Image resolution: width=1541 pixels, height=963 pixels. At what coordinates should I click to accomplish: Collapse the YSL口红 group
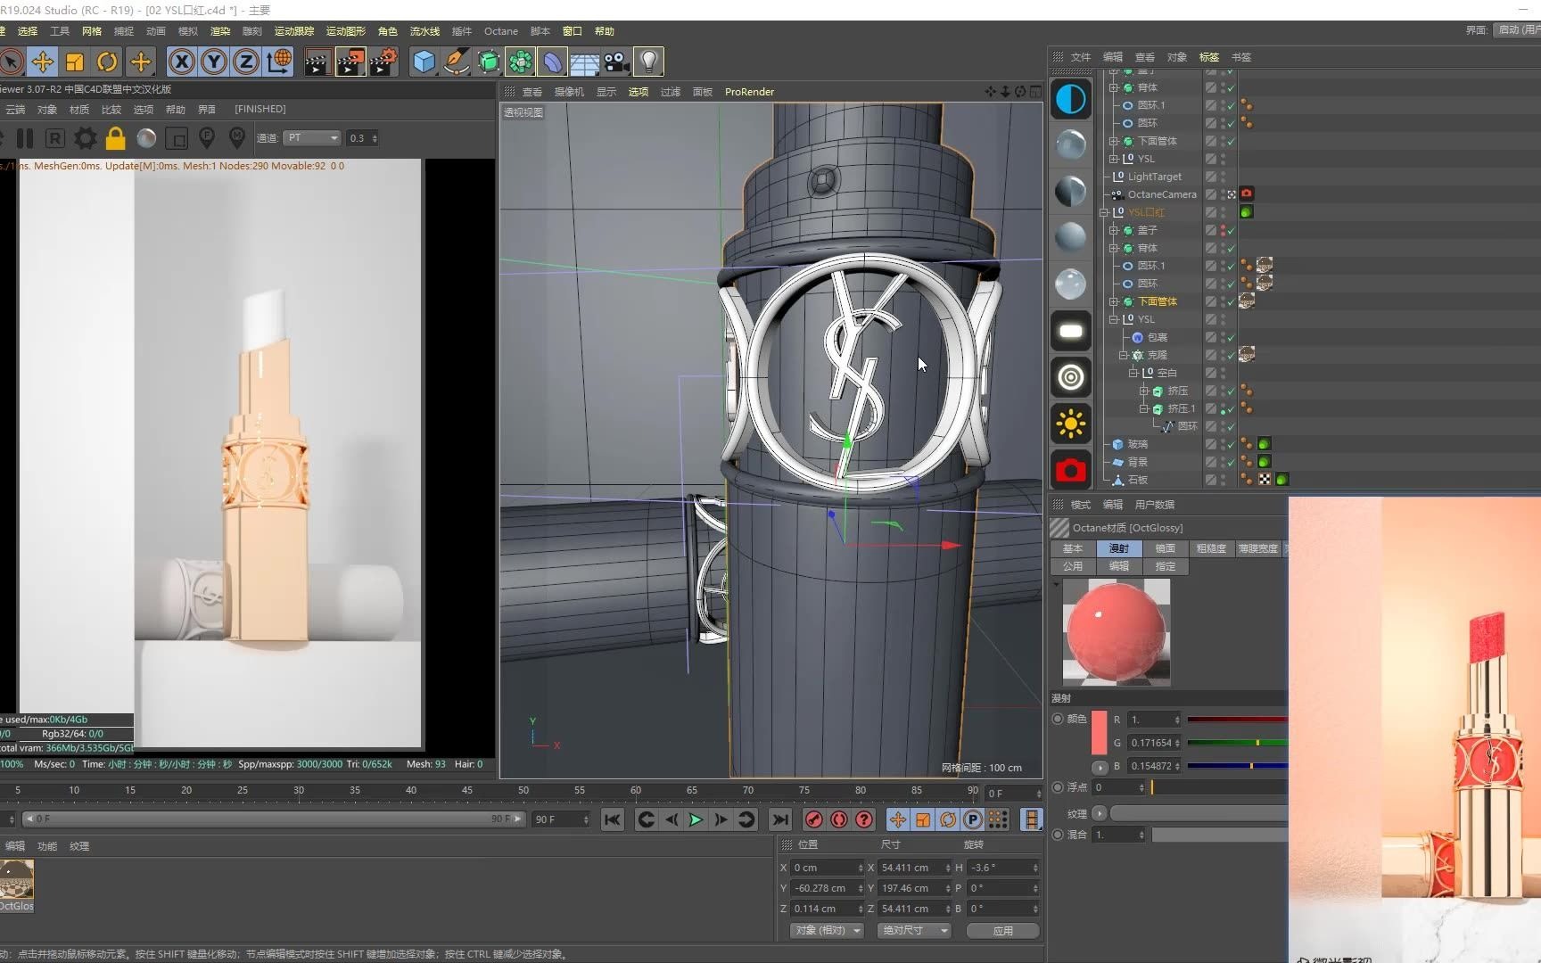1104,212
